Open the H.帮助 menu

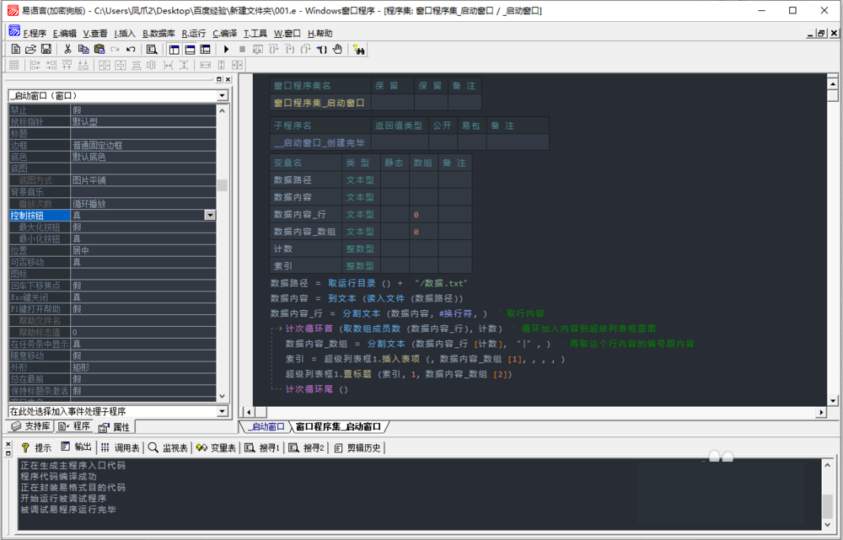(x=319, y=34)
